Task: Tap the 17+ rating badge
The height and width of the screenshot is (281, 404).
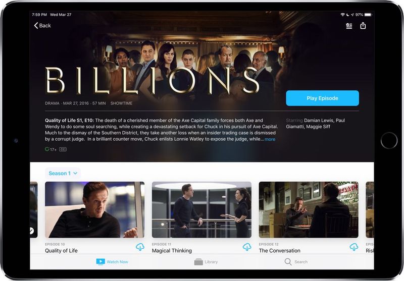Action: [51, 149]
